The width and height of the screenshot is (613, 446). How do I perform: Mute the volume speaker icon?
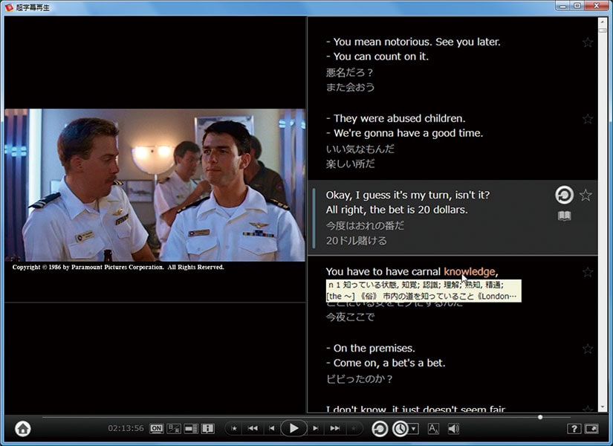pyautogui.click(x=453, y=429)
